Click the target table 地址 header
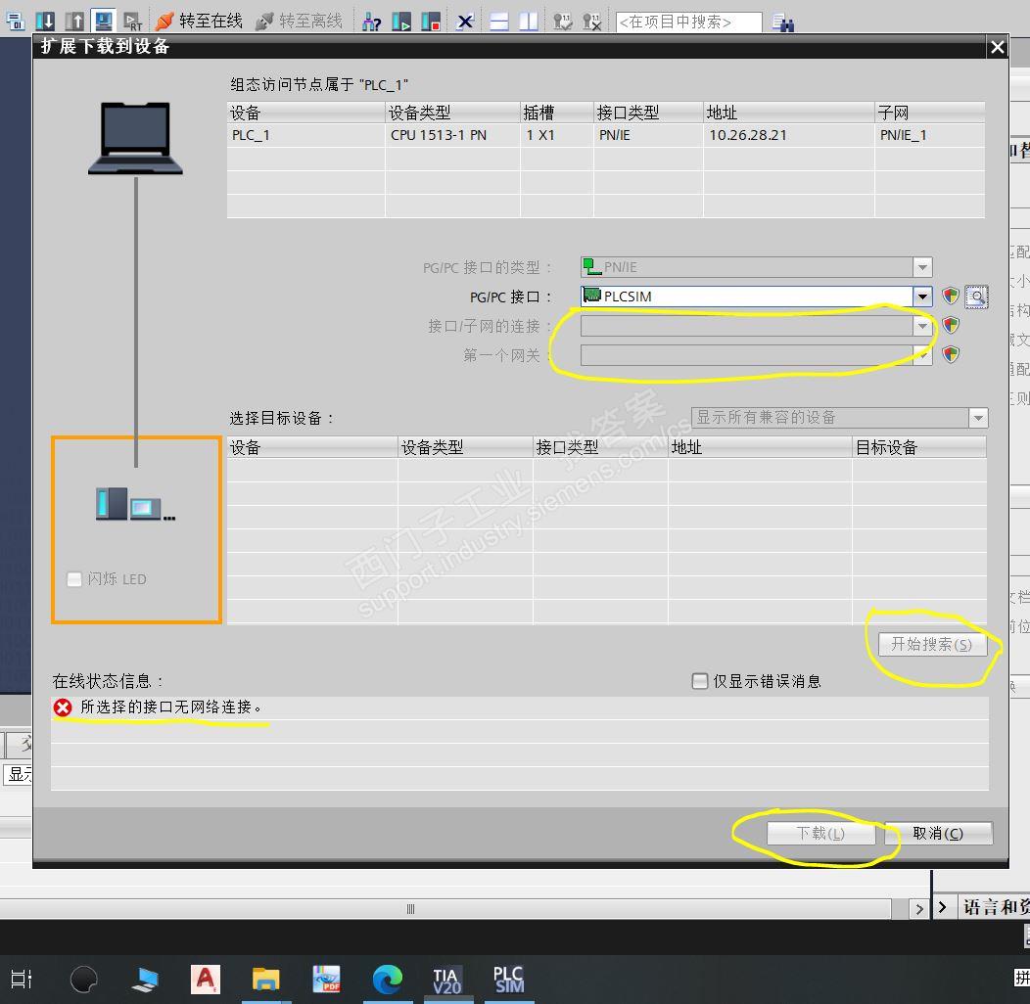 pos(760,448)
